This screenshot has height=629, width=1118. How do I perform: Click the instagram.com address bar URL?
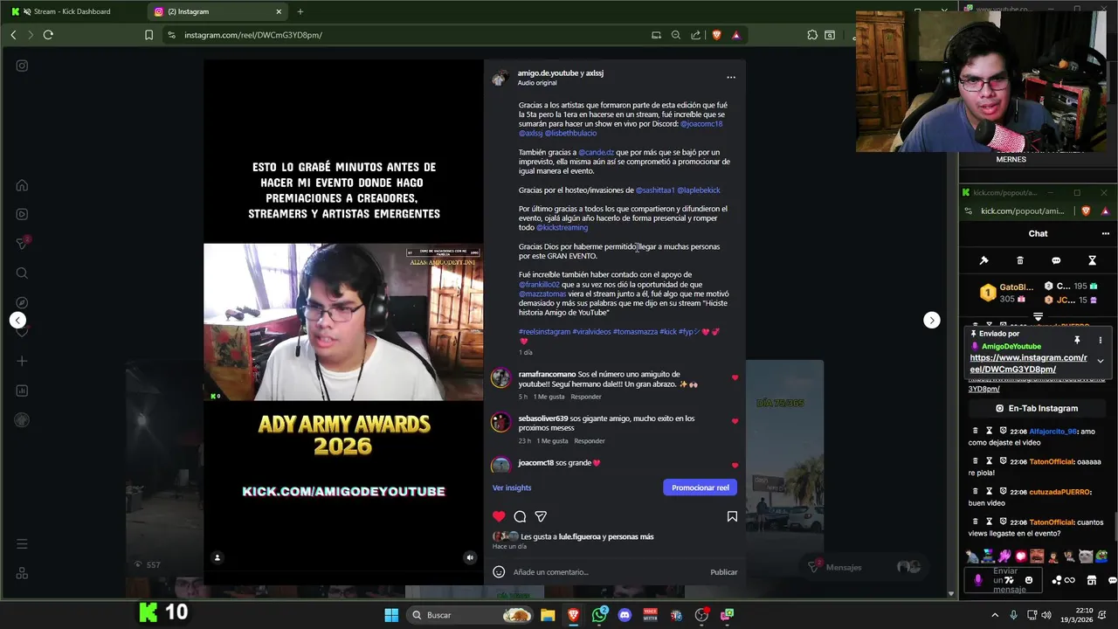(x=253, y=35)
